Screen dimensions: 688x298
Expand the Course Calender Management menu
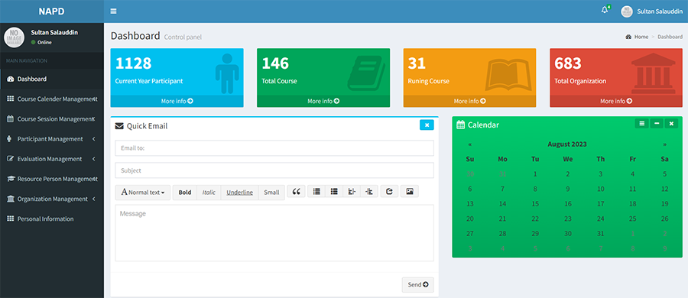point(52,99)
